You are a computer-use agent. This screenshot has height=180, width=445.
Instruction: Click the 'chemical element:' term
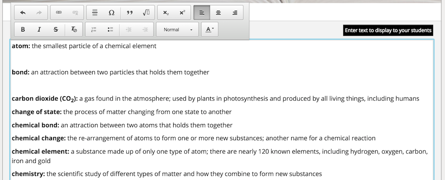[x=41, y=152]
